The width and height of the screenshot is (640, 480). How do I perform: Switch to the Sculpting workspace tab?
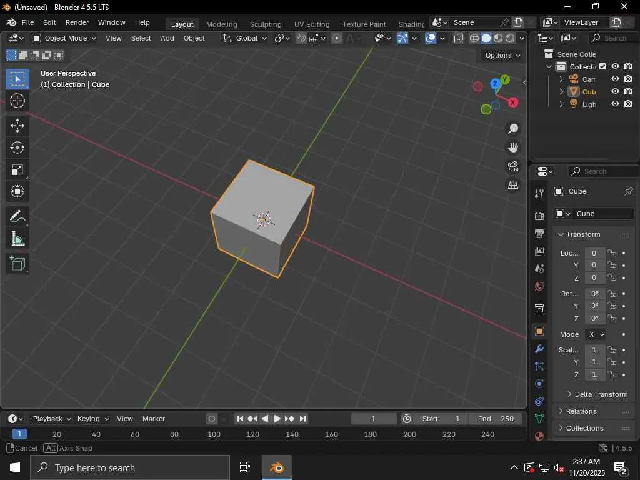pyautogui.click(x=266, y=24)
